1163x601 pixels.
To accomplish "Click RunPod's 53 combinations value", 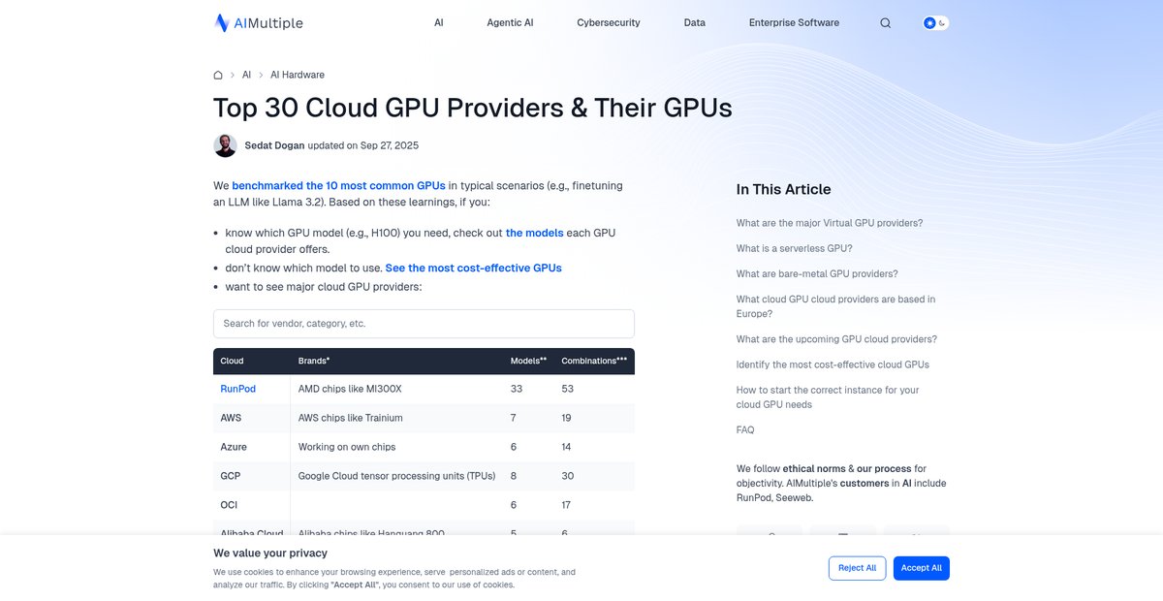I will (567, 389).
